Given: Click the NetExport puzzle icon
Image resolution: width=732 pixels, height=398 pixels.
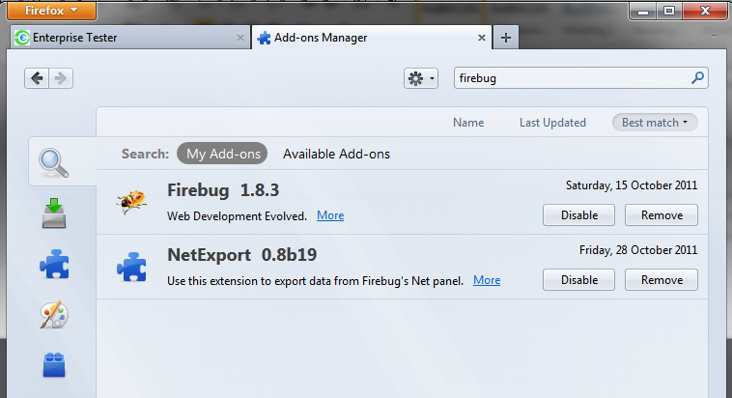Looking at the screenshot, I should 131,267.
